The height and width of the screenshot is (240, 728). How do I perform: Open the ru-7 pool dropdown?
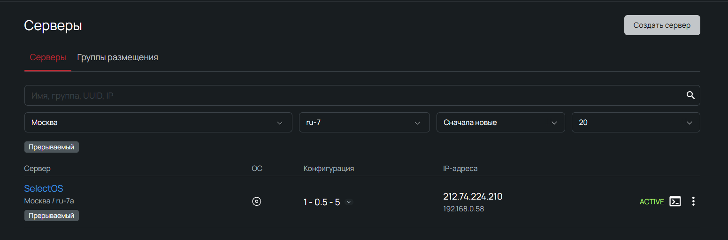click(364, 123)
